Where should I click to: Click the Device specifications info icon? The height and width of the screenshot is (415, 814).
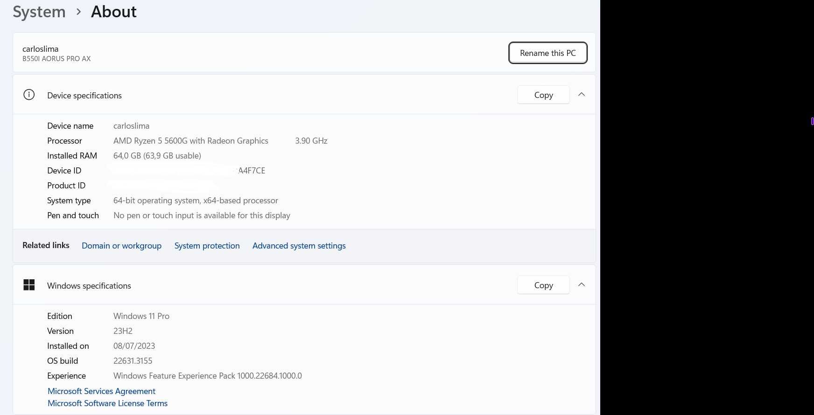point(29,95)
